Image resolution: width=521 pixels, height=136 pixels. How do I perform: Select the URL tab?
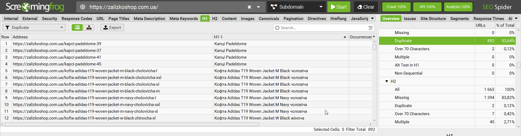click(100, 18)
